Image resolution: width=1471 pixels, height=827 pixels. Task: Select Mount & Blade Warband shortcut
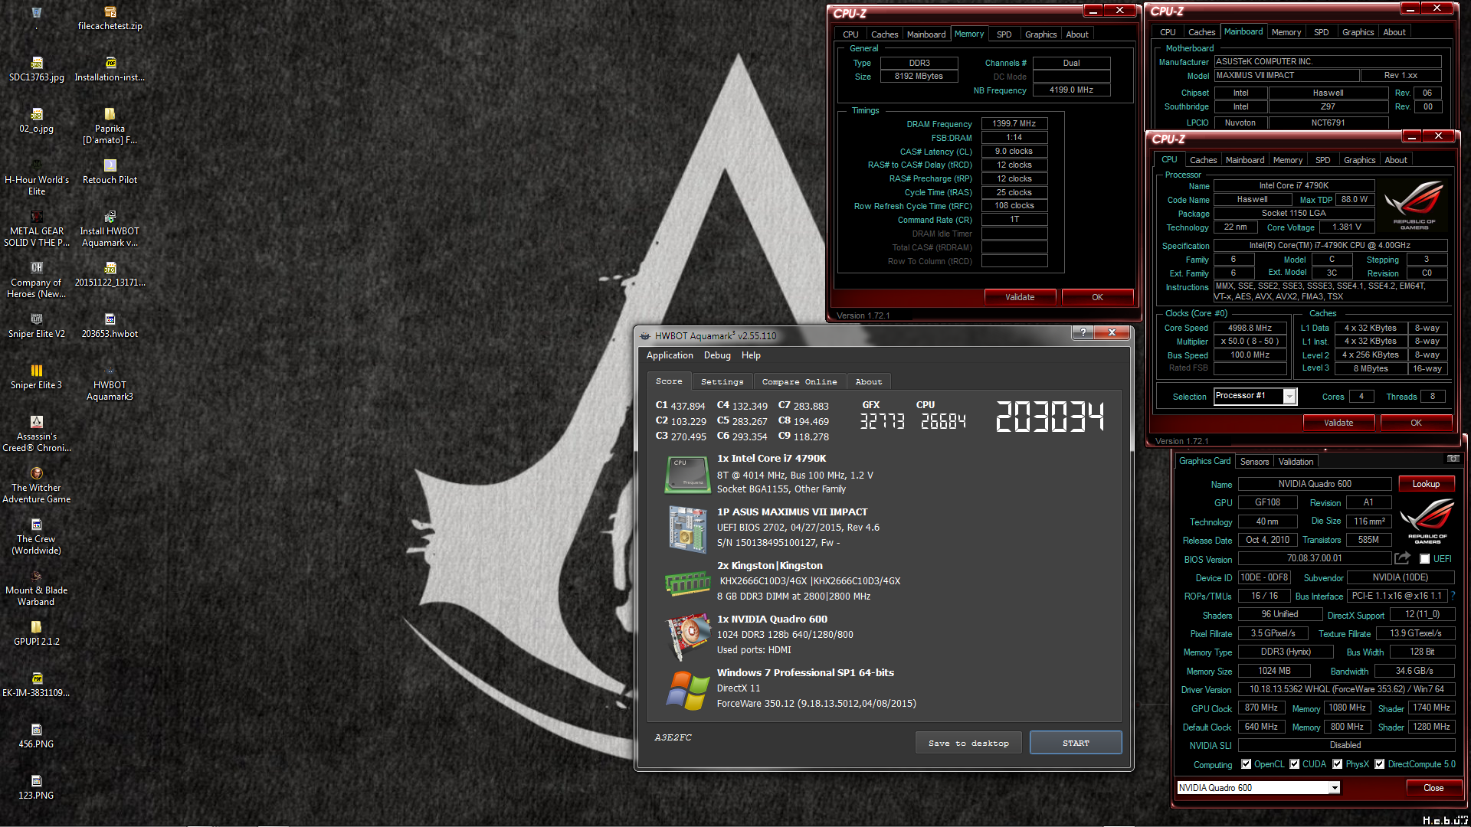click(36, 588)
